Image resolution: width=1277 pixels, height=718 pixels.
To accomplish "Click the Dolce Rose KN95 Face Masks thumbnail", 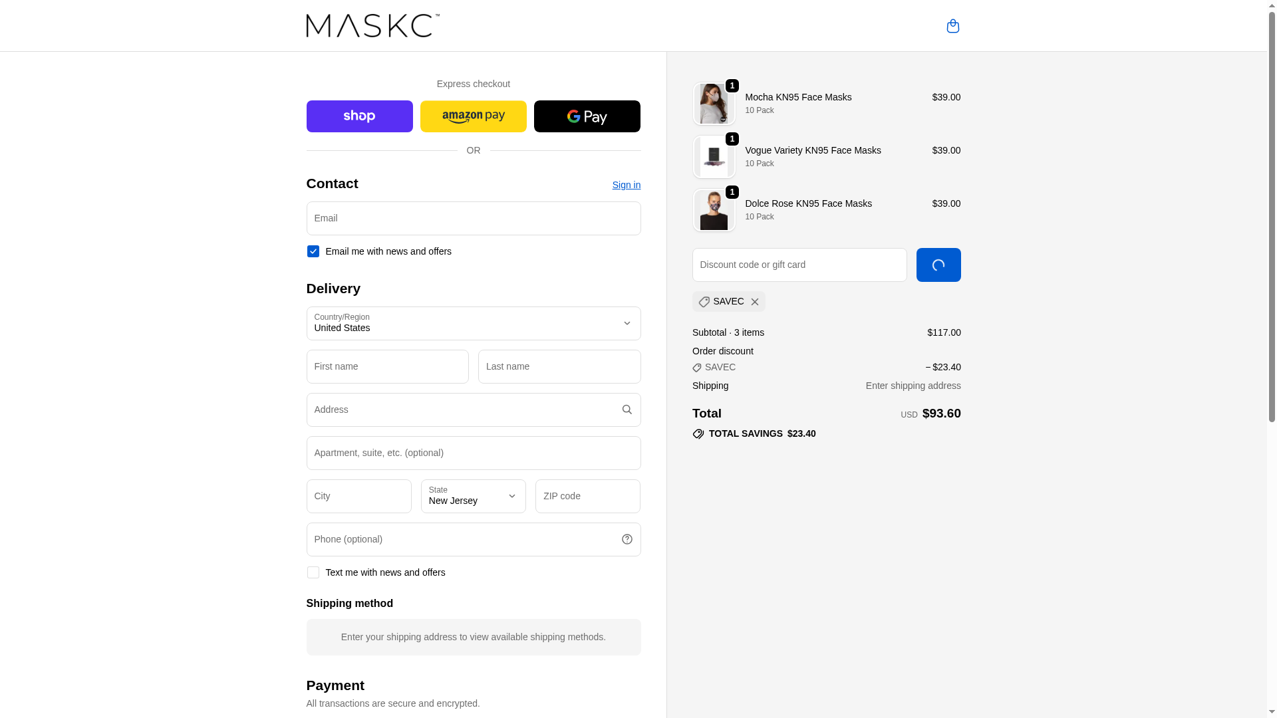I will point(714,210).
